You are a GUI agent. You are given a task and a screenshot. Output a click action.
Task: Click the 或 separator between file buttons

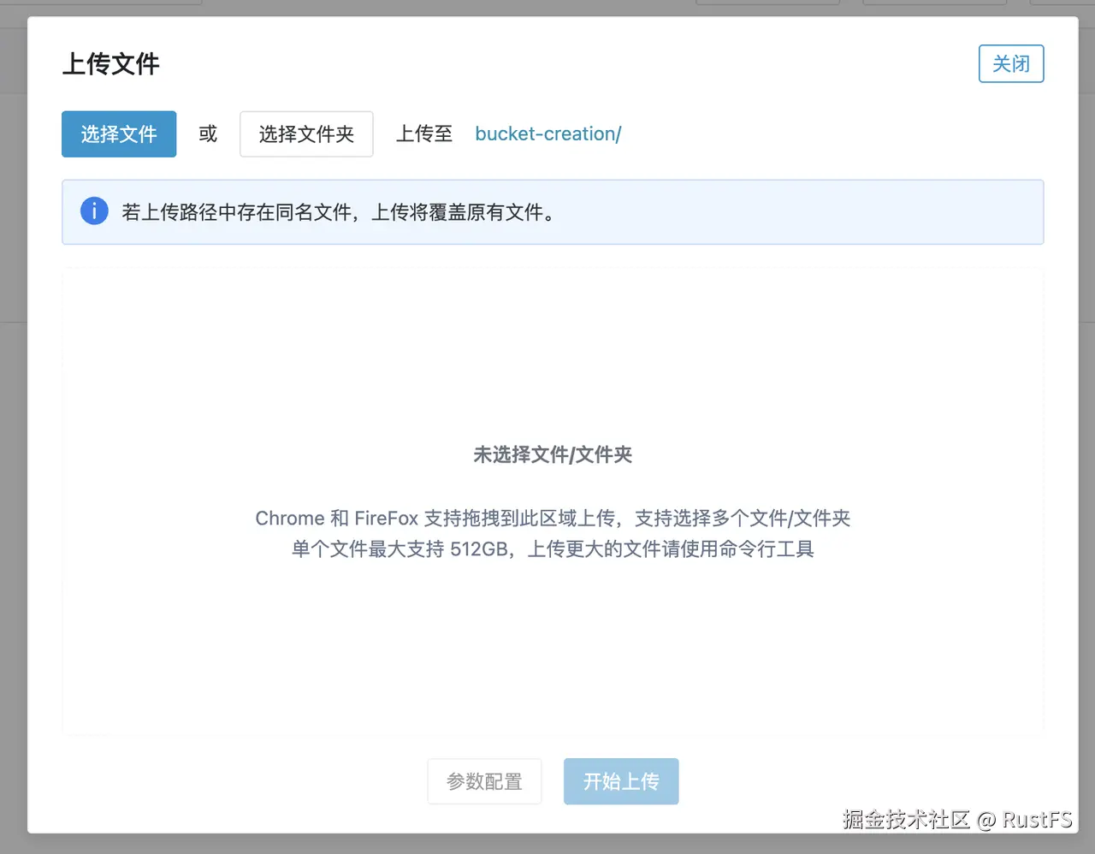pos(207,133)
